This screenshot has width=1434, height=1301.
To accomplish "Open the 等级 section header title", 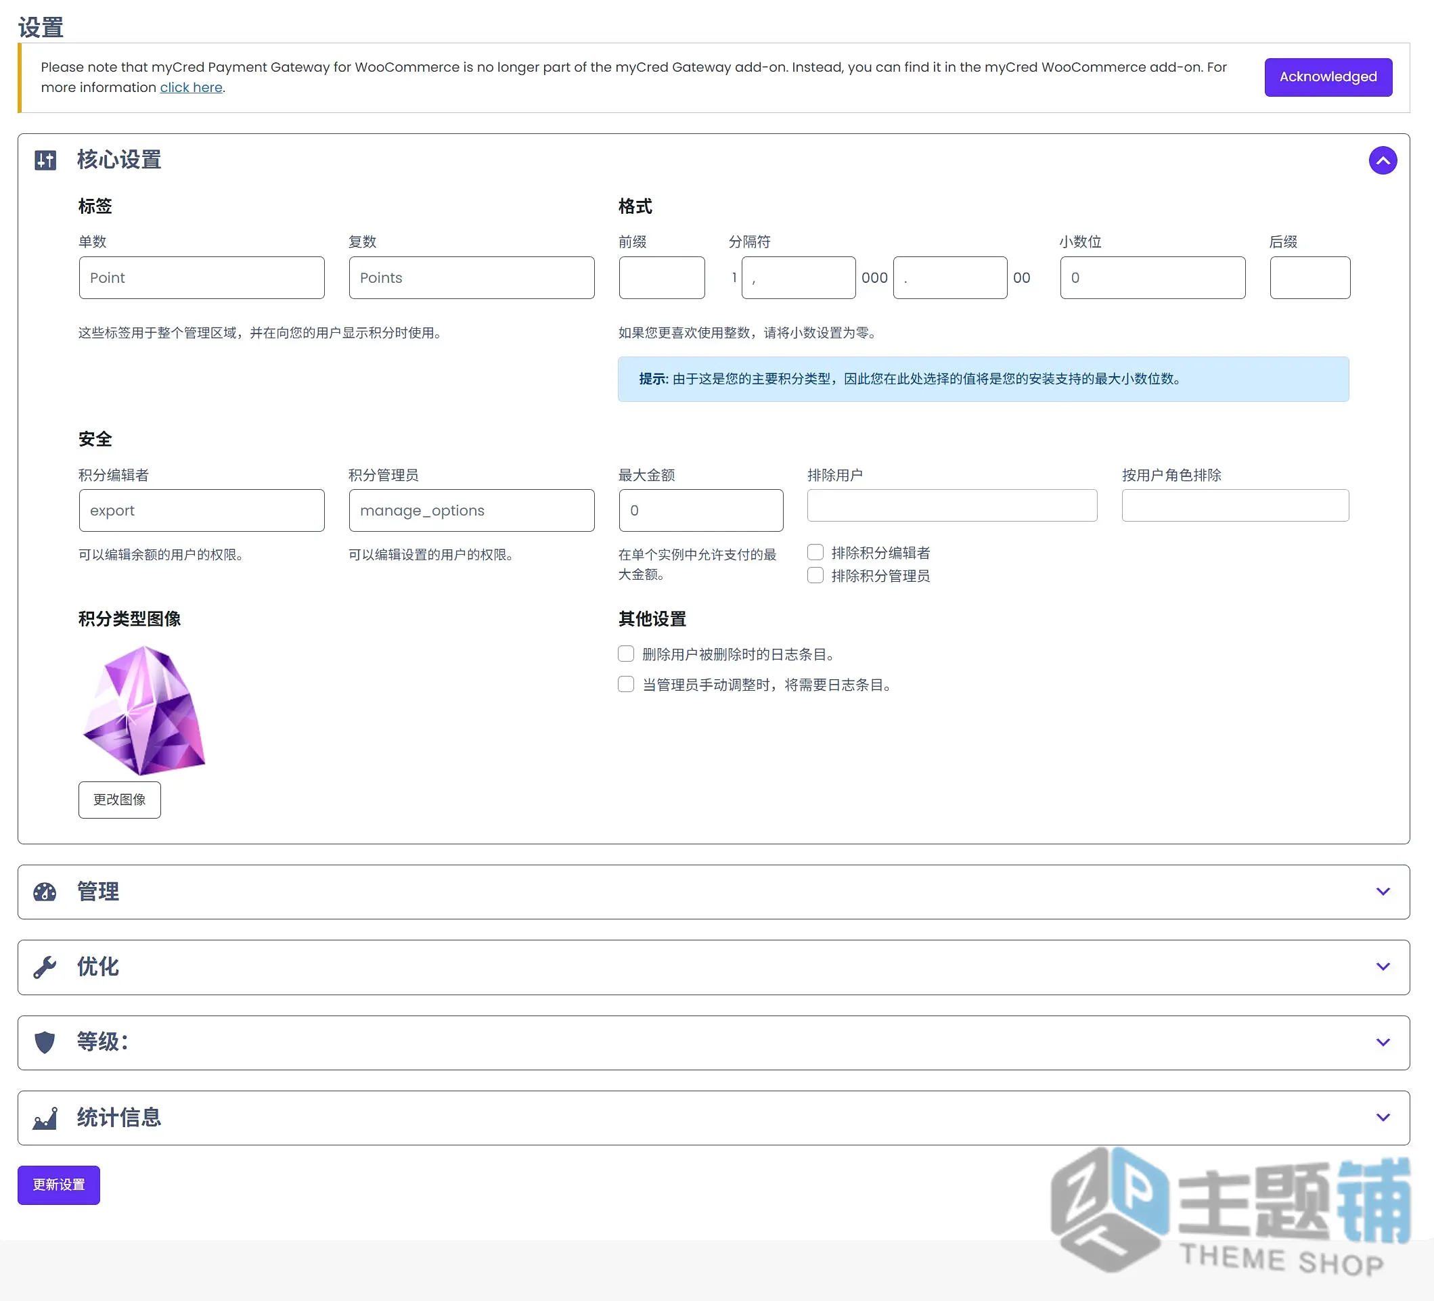I will pyautogui.click(x=102, y=1043).
